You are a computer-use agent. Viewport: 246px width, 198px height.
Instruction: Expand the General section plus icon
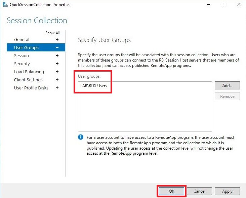point(57,39)
